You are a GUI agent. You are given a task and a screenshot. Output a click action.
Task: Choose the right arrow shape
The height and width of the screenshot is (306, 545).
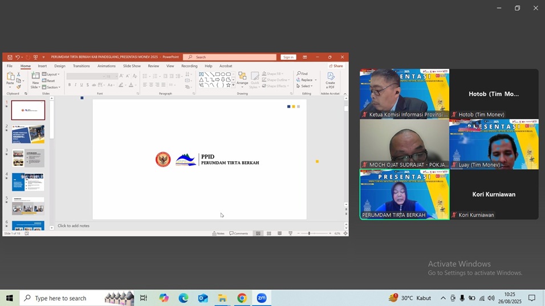coord(218,80)
